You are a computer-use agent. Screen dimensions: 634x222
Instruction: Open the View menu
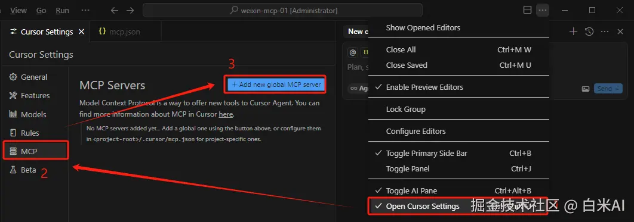(x=19, y=11)
